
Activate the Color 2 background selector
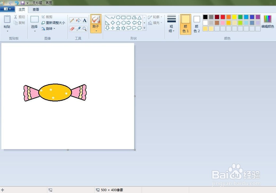(x=197, y=25)
